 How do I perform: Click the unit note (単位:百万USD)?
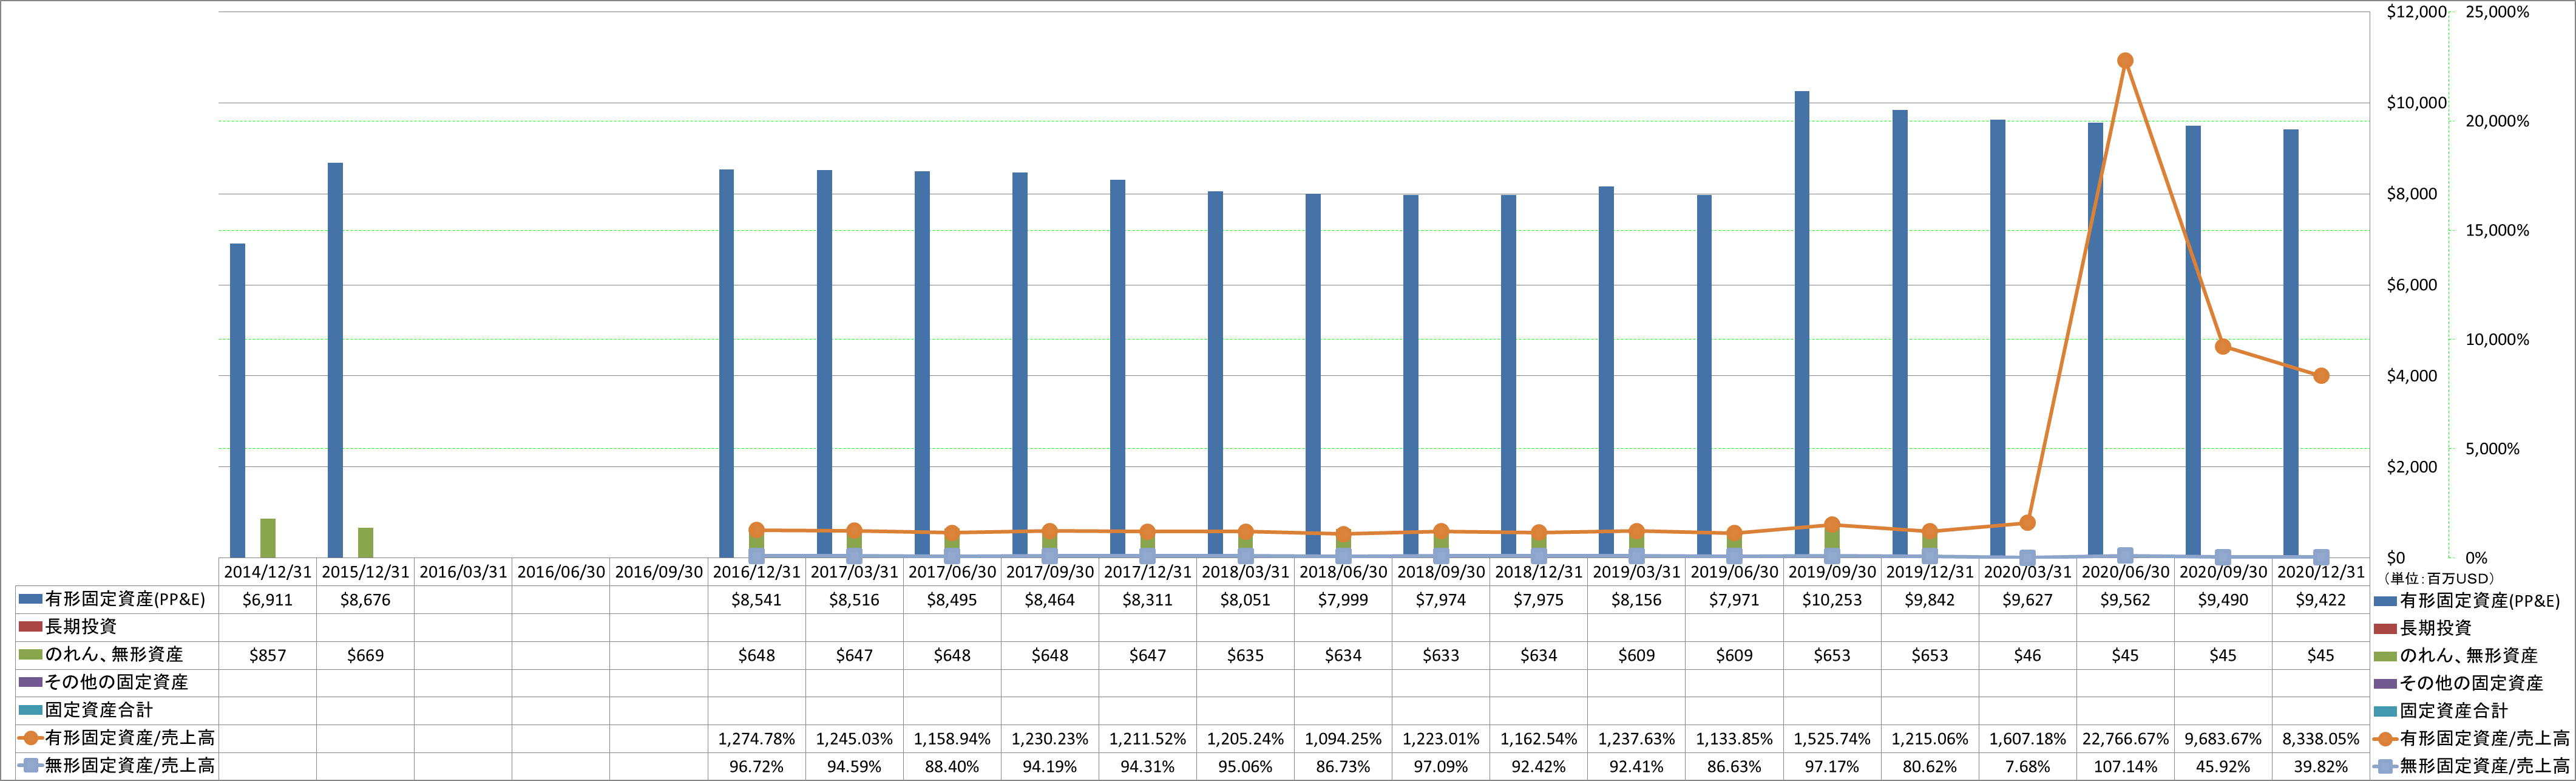pos(2439,578)
